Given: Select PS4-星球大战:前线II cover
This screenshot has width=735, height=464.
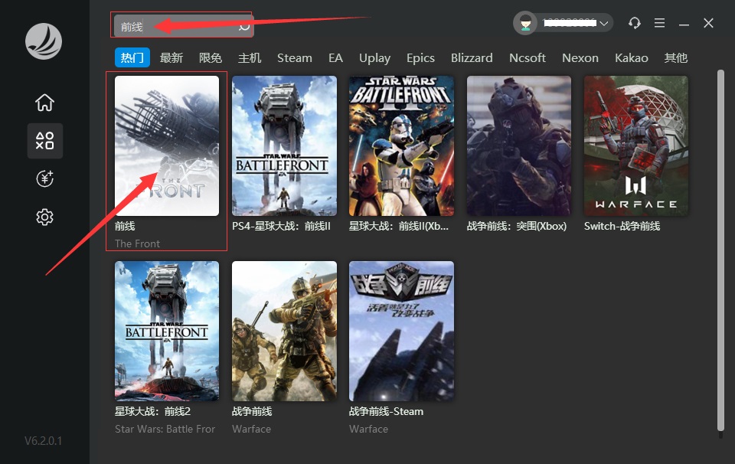Looking at the screenshot, I should coord(284,145).
